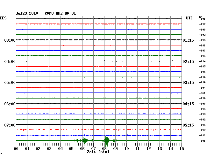The width and height of the screenshot is (207, 157).
Task: Click the date label Jul29,2010
Action: pyautogui.click(x=27, y=13)
